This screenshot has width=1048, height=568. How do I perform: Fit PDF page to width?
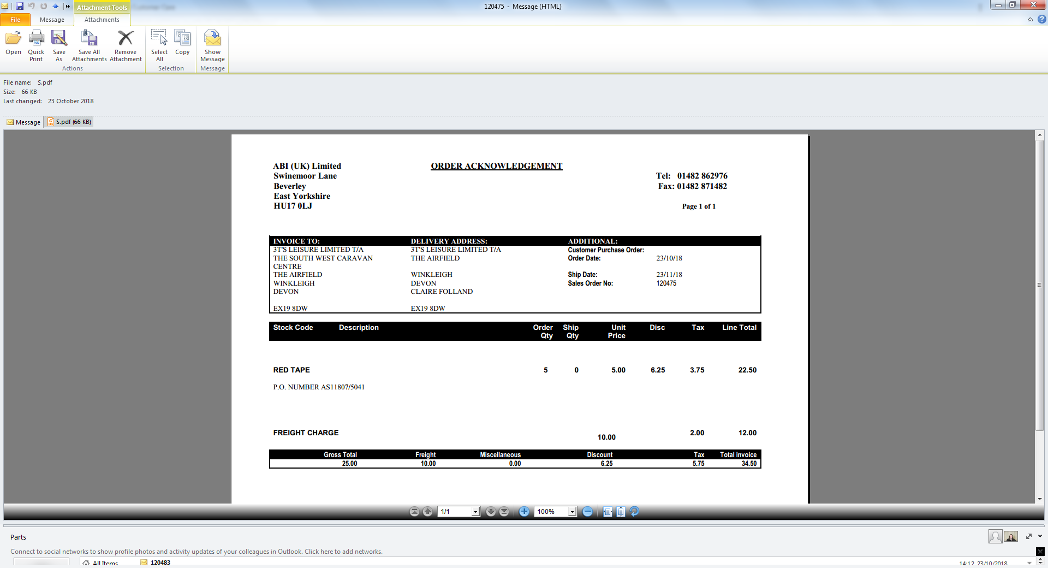pyautogui.click(x=608, y=512)
